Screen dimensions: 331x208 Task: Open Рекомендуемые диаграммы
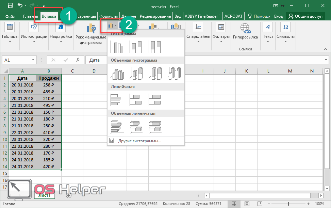tap(91, 34)
